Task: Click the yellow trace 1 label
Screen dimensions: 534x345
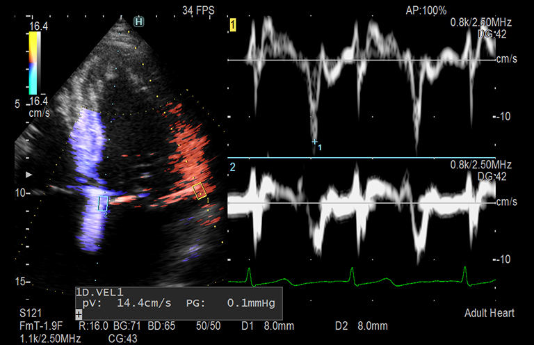Action: click(234, 26)
